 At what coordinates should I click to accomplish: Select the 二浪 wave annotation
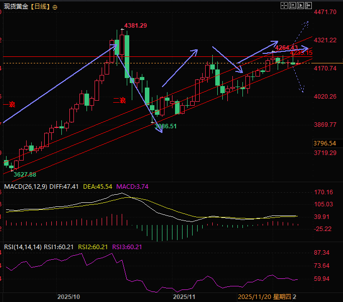(119, 101)
